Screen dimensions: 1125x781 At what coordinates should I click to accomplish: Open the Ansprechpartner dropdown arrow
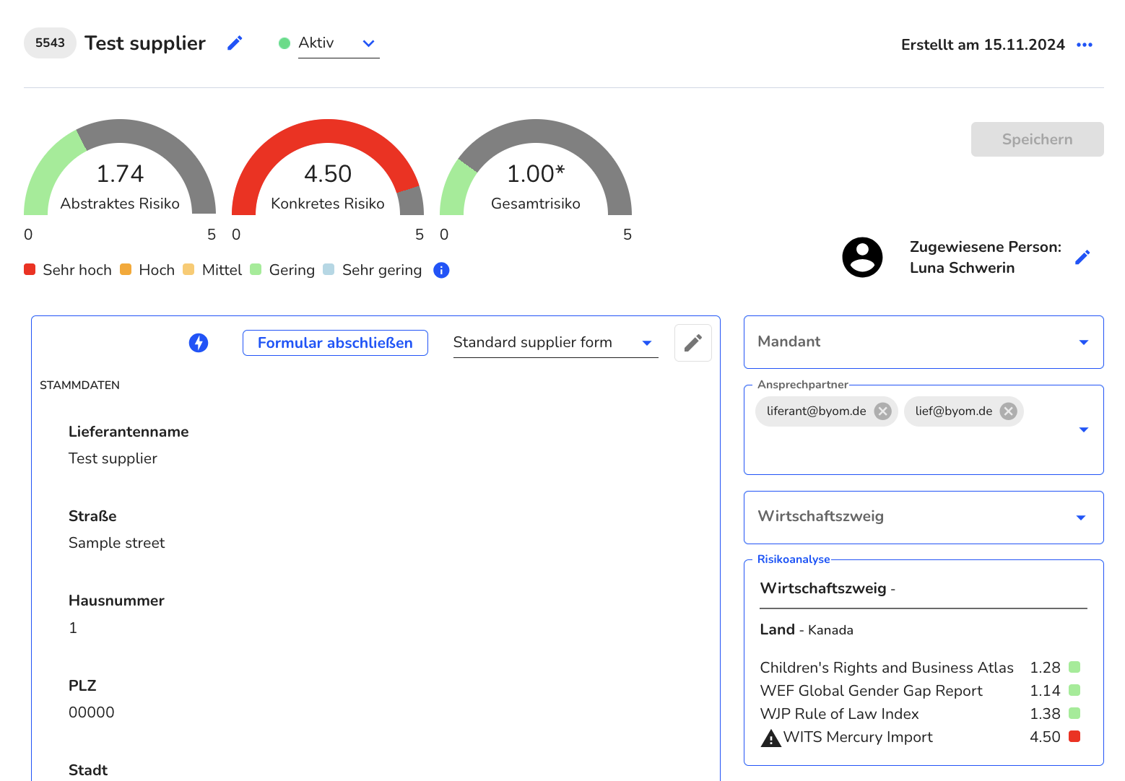pyautogui.click(x=1083, y=430)
